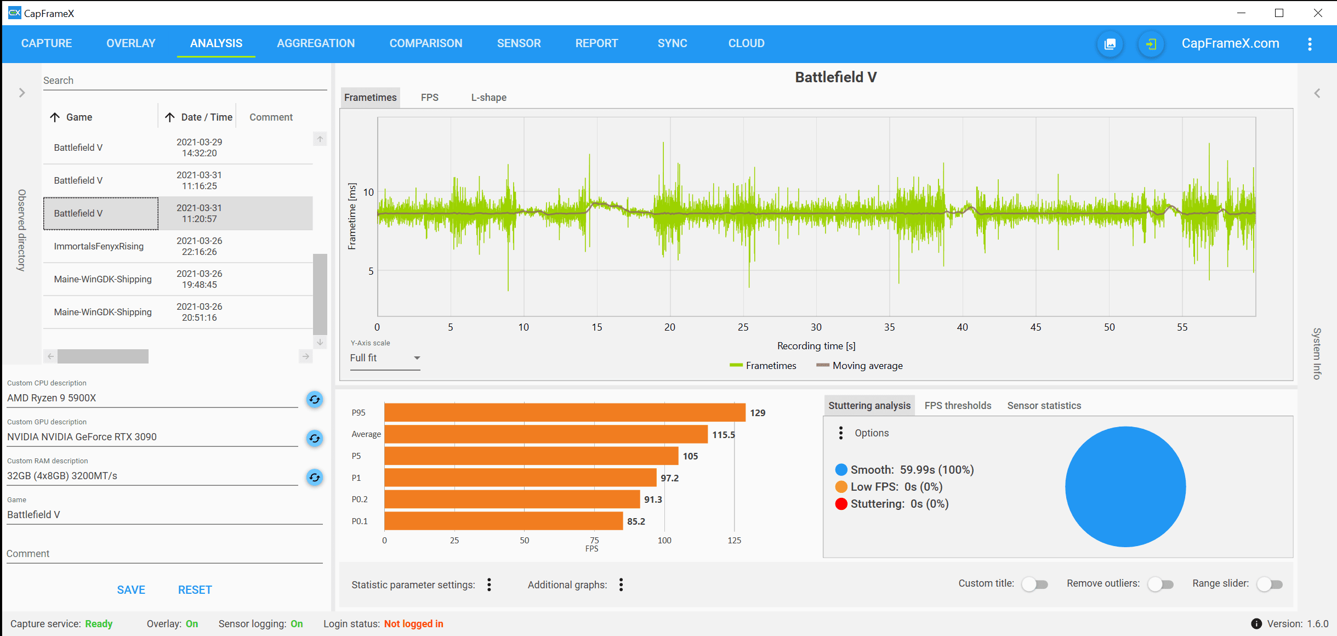
Task: Click the Custom GPU description field
Action: [x=152, y=437]
